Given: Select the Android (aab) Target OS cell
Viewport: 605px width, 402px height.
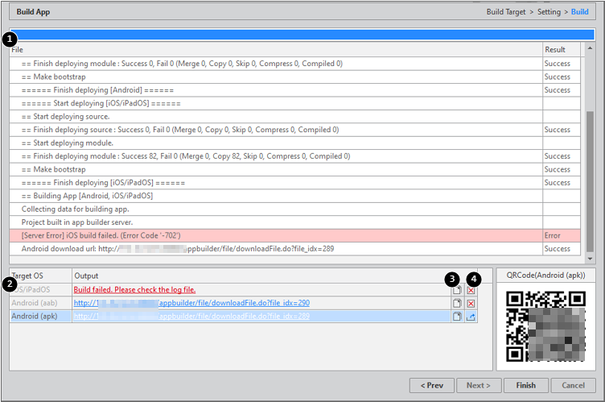Looking at the screenshot, I should point(40,304).
